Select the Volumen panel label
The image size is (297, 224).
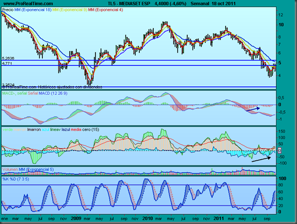click(10, 169)
